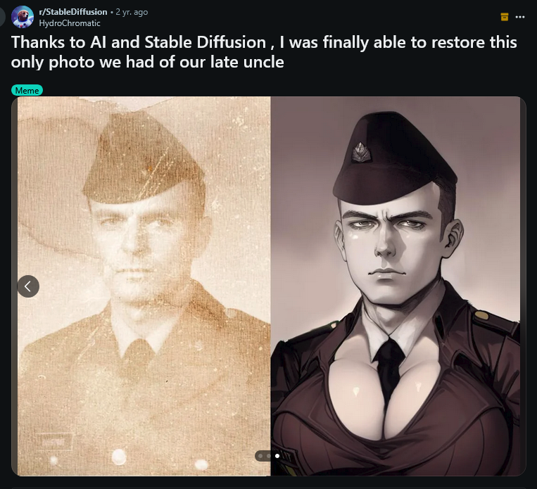Visit the r/StableDiffusion community link

[x=73, y=12]
